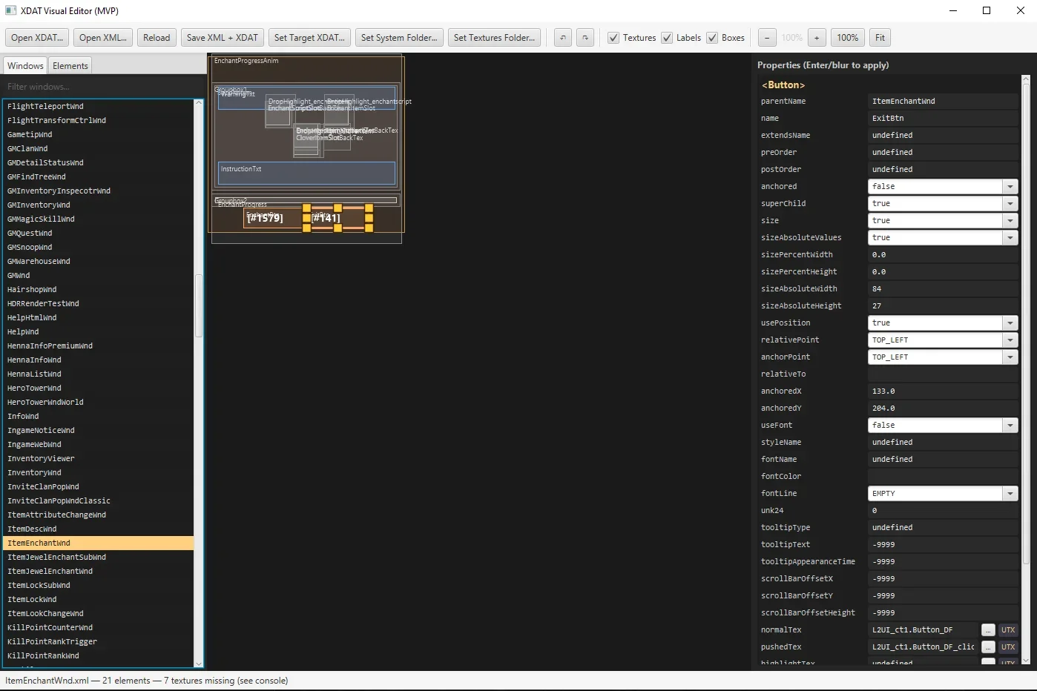Click the windows list vertical scrollbar
Screen dimensions: 1037x691
(x=198, y=306)
